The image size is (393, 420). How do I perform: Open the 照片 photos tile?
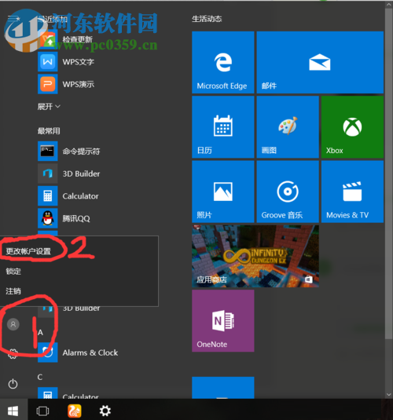click(223, 192)
